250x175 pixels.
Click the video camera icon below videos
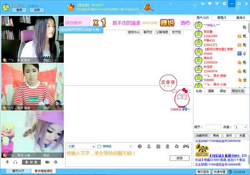click(x=47, y=162)
